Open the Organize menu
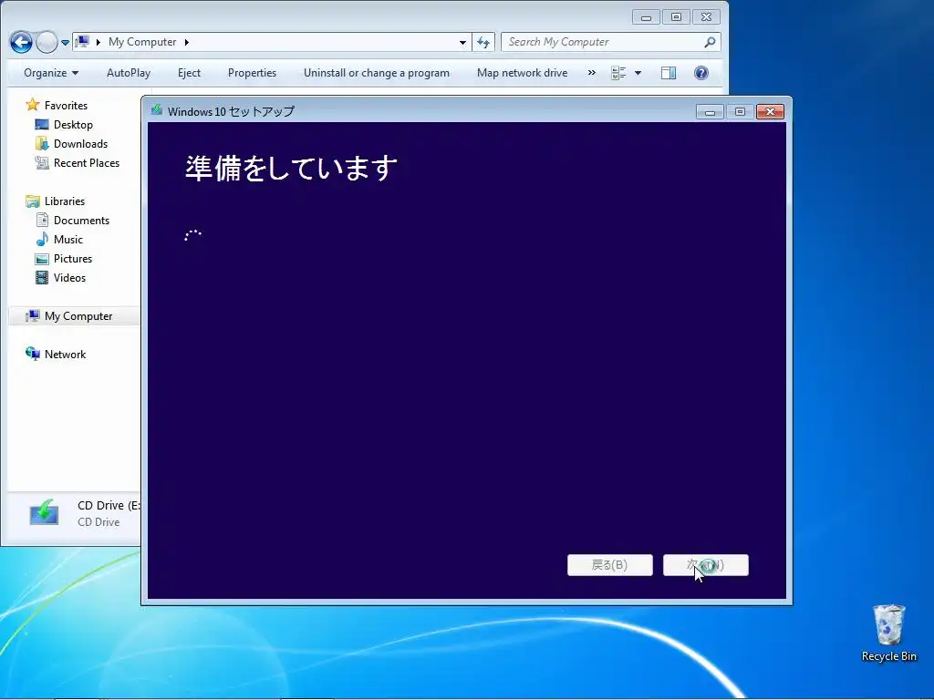The width and height of the screenshot is (934, 700). (51, 73)
